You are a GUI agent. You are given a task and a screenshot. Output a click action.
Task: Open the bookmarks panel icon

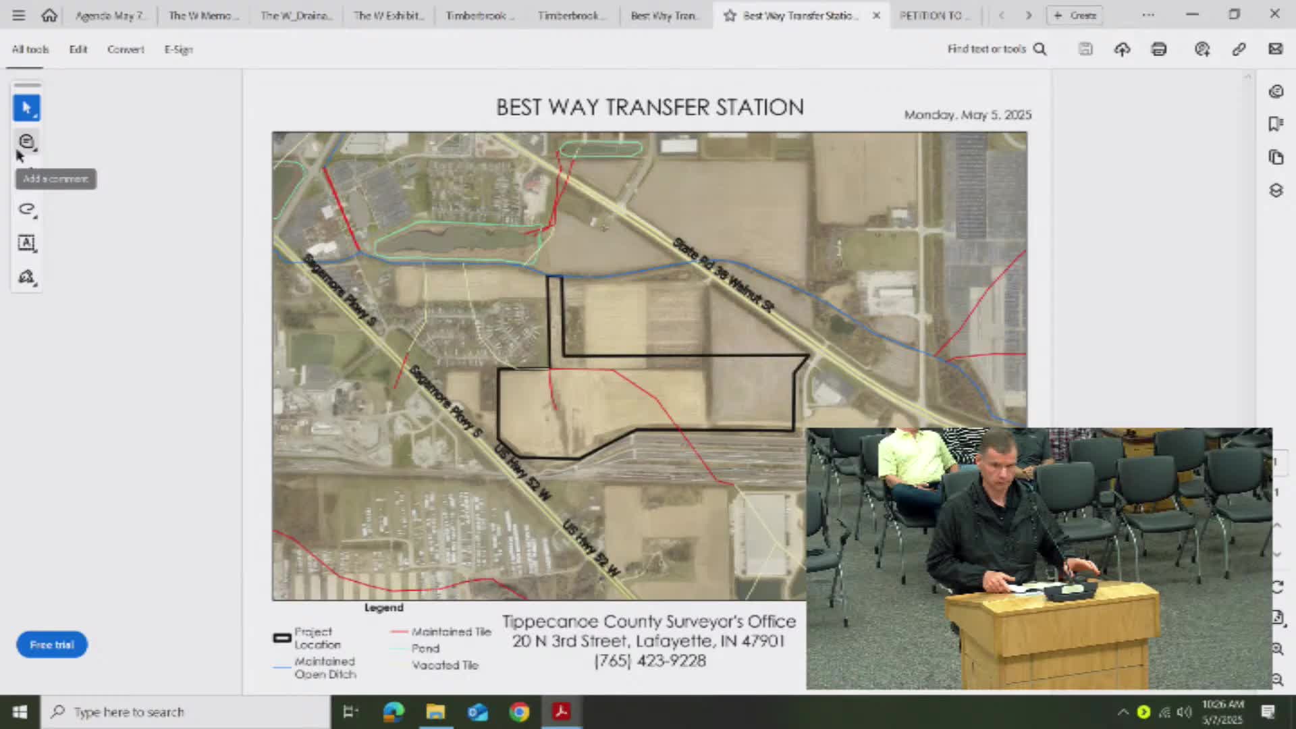(x=1275, y=124)
